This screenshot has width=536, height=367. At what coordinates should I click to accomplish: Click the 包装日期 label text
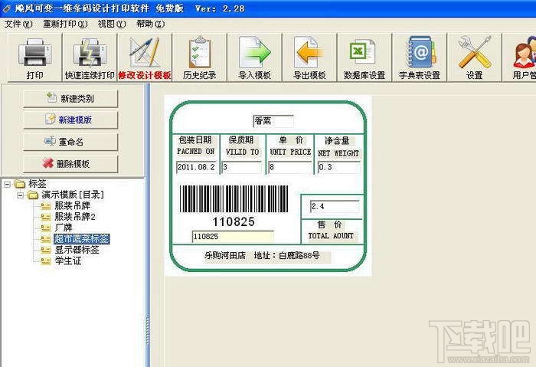click(x=195, y=140)
